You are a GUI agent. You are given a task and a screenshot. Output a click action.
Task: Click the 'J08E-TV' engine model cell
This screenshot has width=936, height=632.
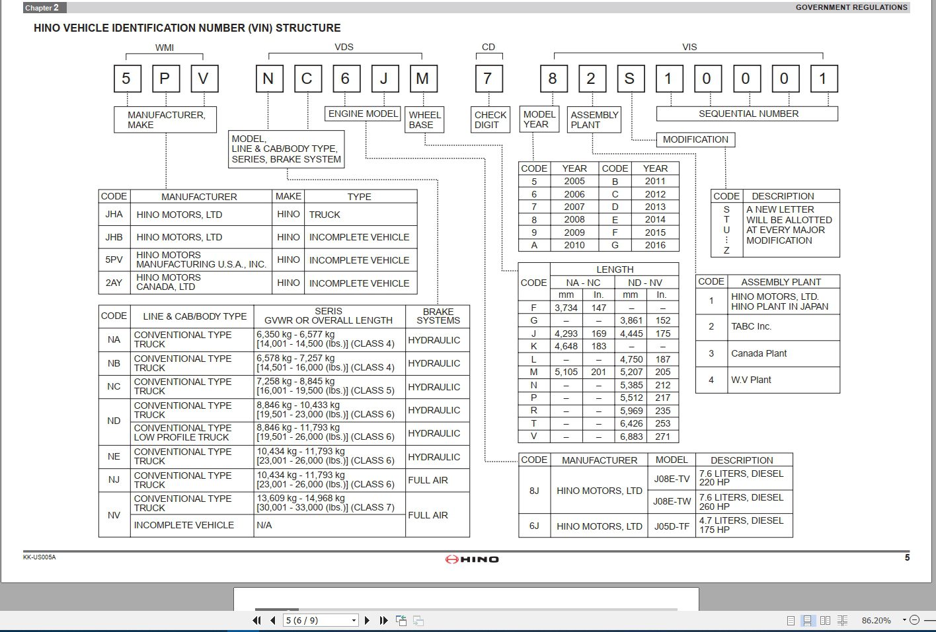pyautogui.click(x=672, y=478)
